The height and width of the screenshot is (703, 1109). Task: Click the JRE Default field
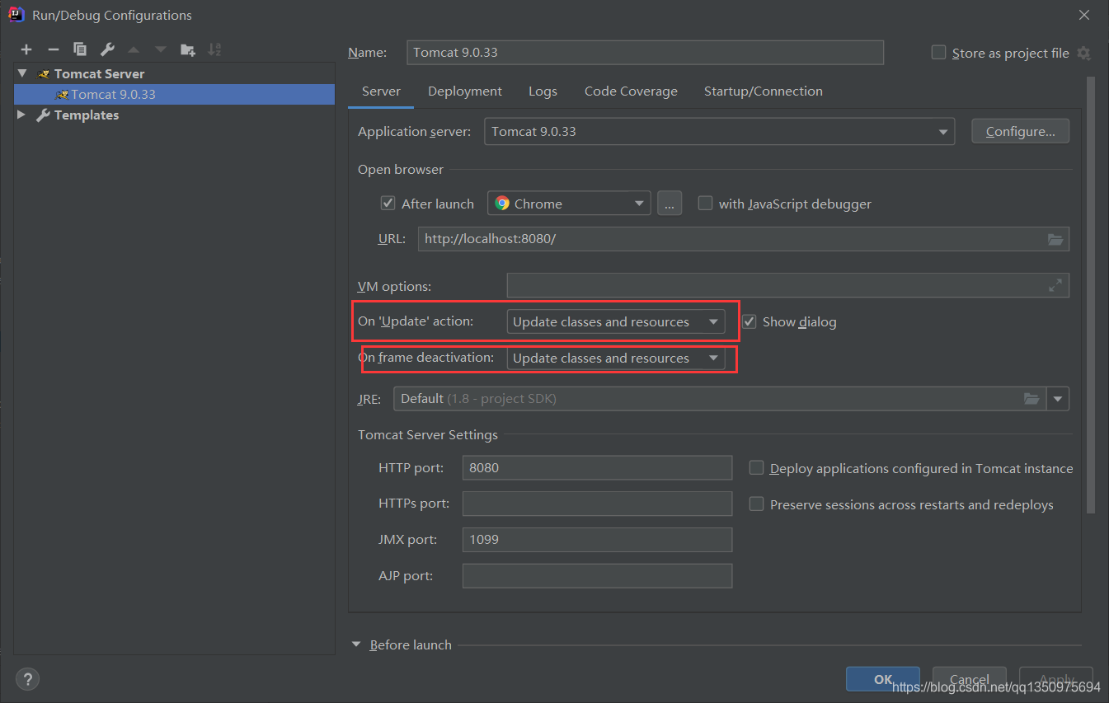[720, 399]
